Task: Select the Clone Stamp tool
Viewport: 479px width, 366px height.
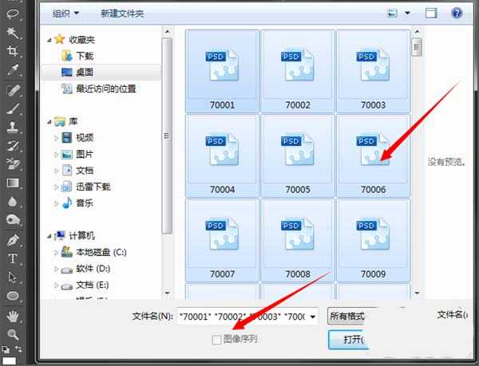Action: click(13, 127)
